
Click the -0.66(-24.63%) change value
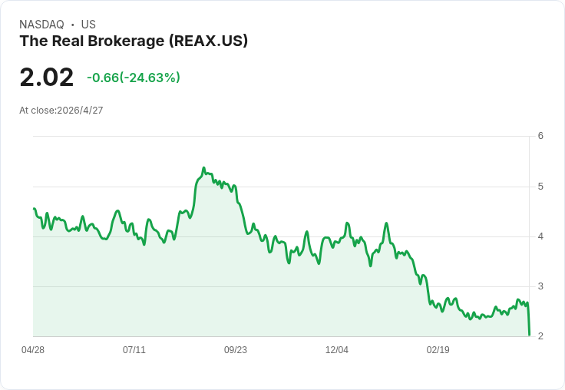point(134,78)
